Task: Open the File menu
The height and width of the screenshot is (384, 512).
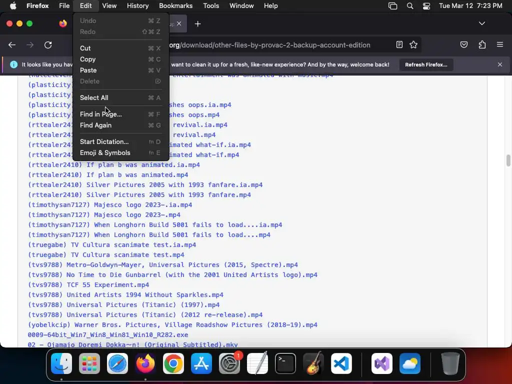Action: pyautogui.click(x=64, y=6)
